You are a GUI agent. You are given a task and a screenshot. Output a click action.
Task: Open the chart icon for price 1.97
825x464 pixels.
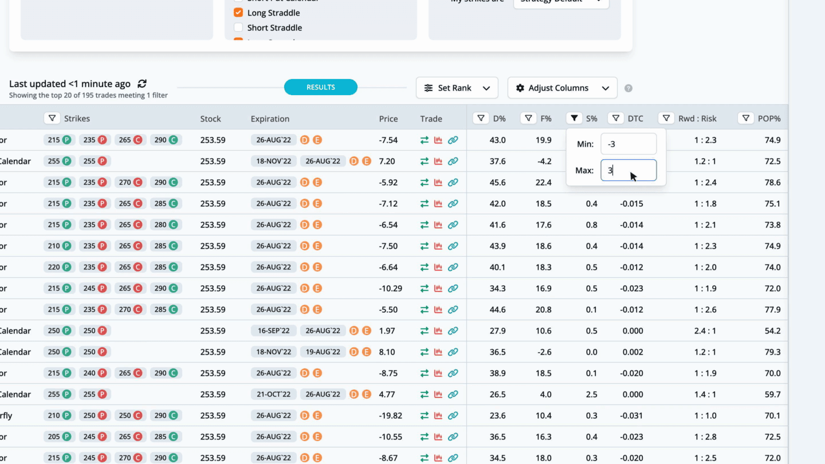[x=438, y=331]
